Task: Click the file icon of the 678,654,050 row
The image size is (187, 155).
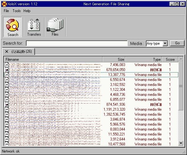Action: tap(7, 70)
